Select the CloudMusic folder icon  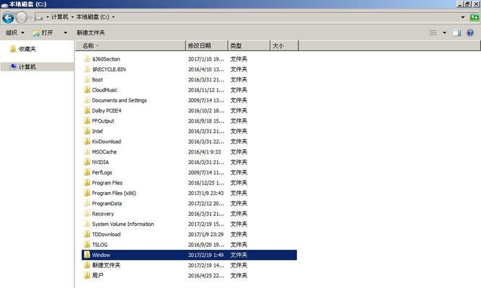tap(87, 90)
